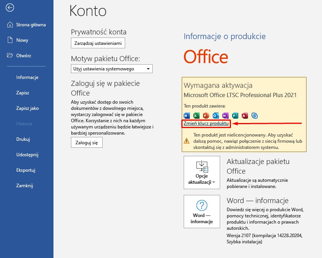Image resolution: width=322 pixels, height=258 pixels.
Task: Click Zaloguj się button
Action: pyautogui.click(x=87, y=142)
